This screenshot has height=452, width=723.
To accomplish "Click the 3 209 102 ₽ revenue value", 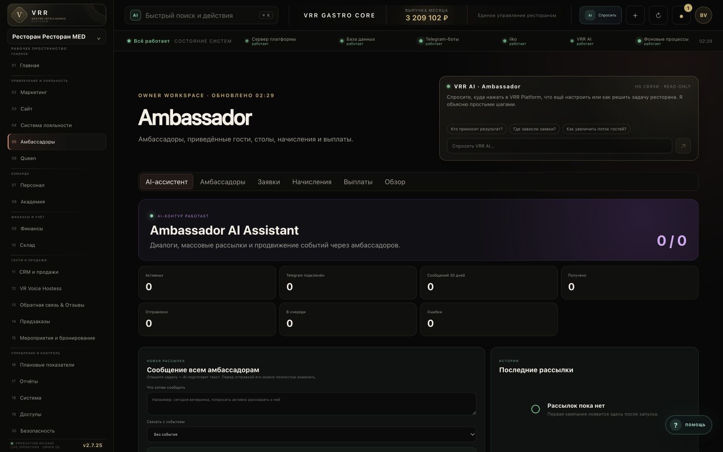I will tap(427, 18).
